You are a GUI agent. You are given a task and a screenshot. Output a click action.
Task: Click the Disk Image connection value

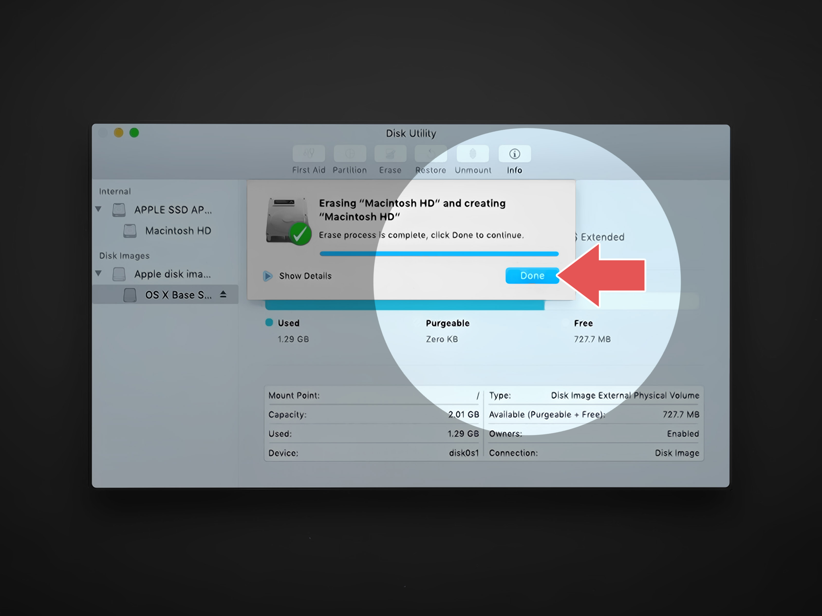point(677,453)
